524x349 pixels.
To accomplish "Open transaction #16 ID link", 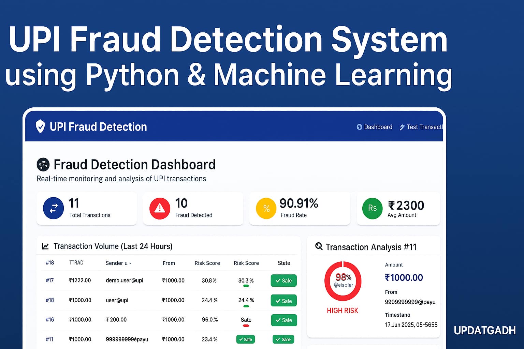I will [x=50, y=320].
